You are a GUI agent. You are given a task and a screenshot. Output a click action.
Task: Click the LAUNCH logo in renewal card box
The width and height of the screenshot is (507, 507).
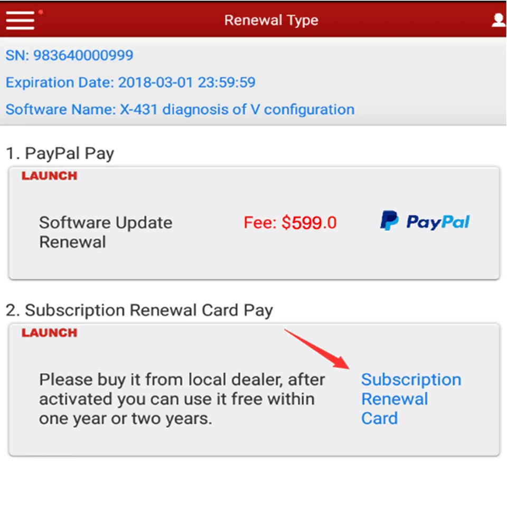click(50, 333)
